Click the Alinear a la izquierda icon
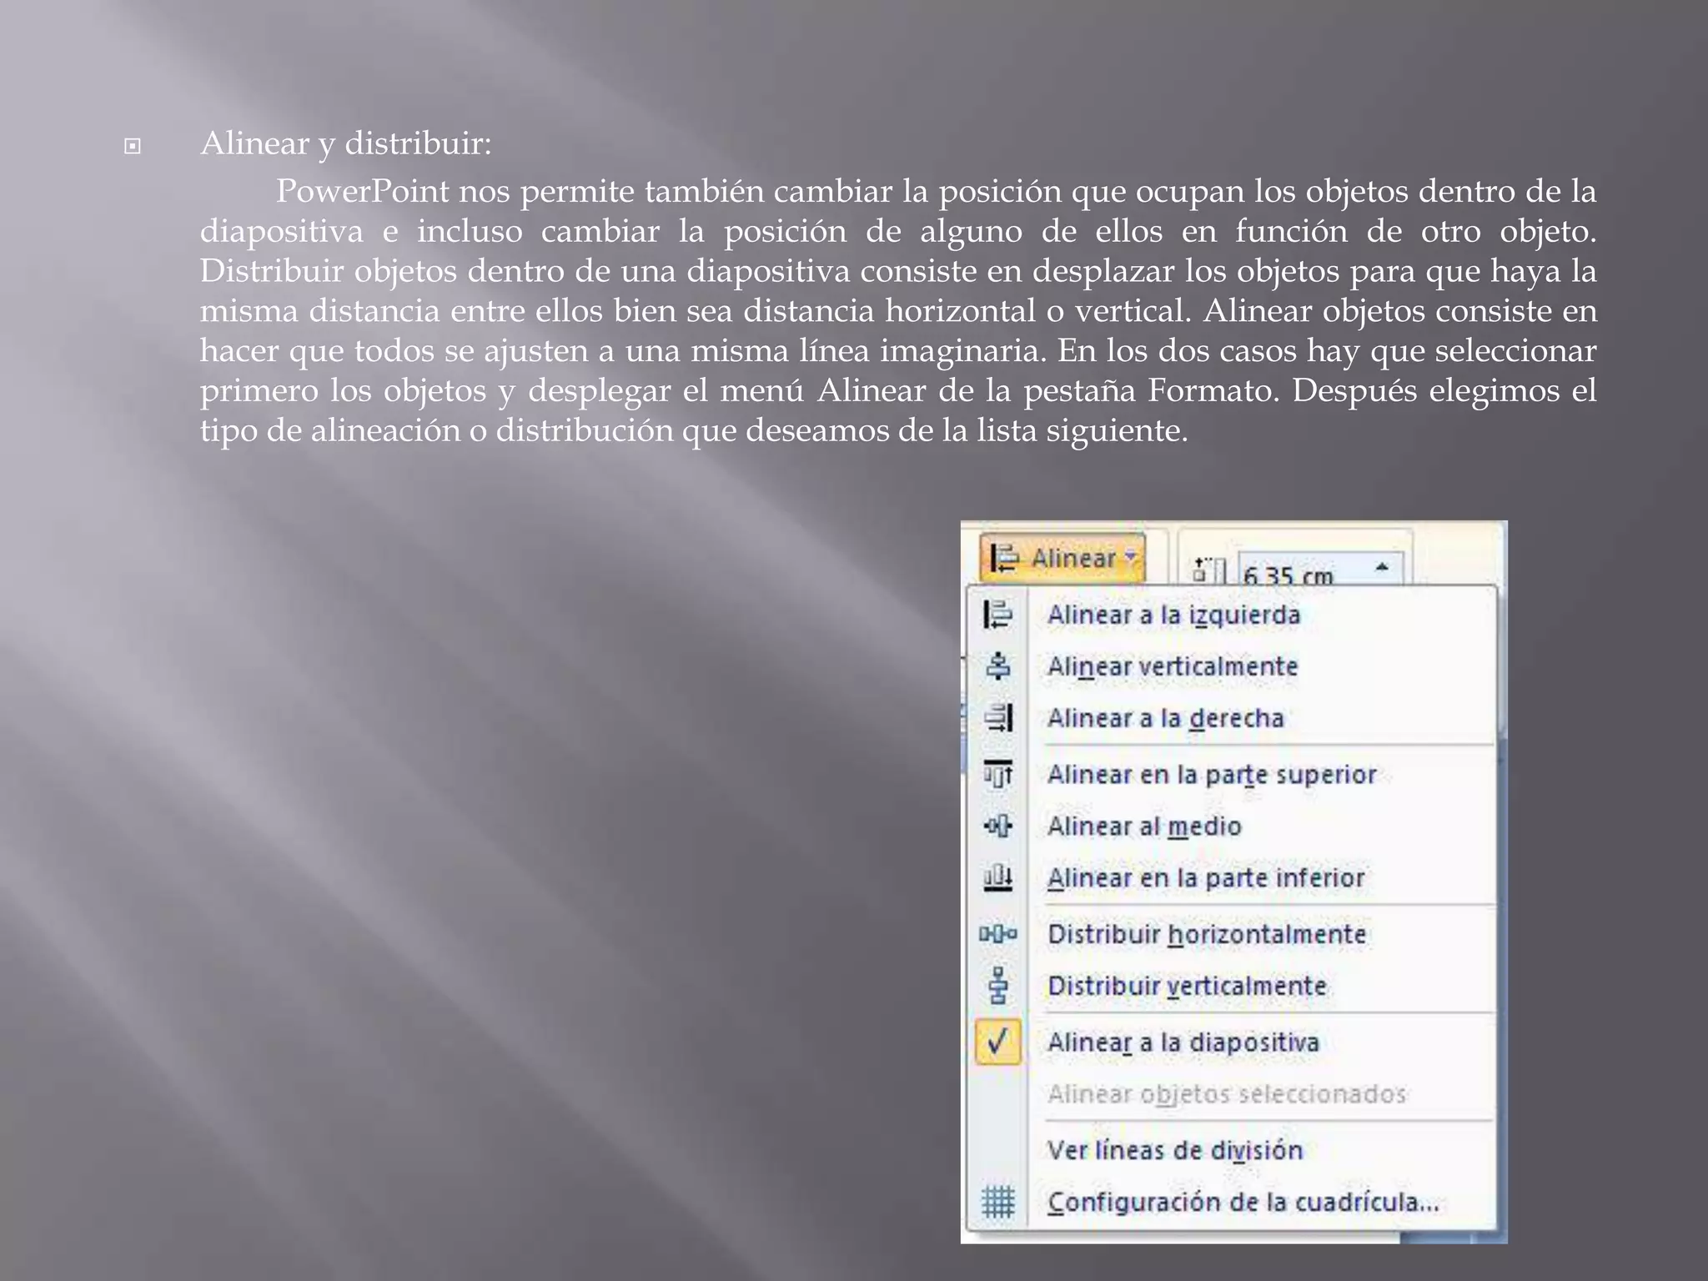Image resolution: width=1708 pixels, height=1281 pixels. (998, 615)
